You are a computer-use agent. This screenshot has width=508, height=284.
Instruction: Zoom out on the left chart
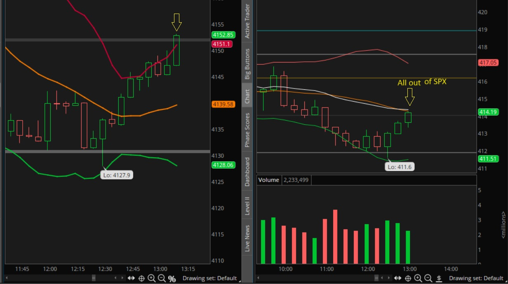162,279
